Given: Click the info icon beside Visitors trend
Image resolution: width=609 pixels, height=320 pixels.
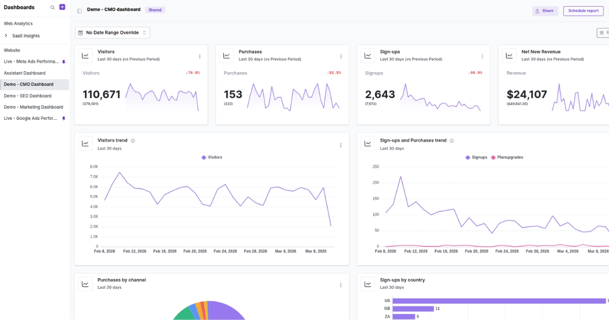Looking at the screenshot, I should 132,140.
